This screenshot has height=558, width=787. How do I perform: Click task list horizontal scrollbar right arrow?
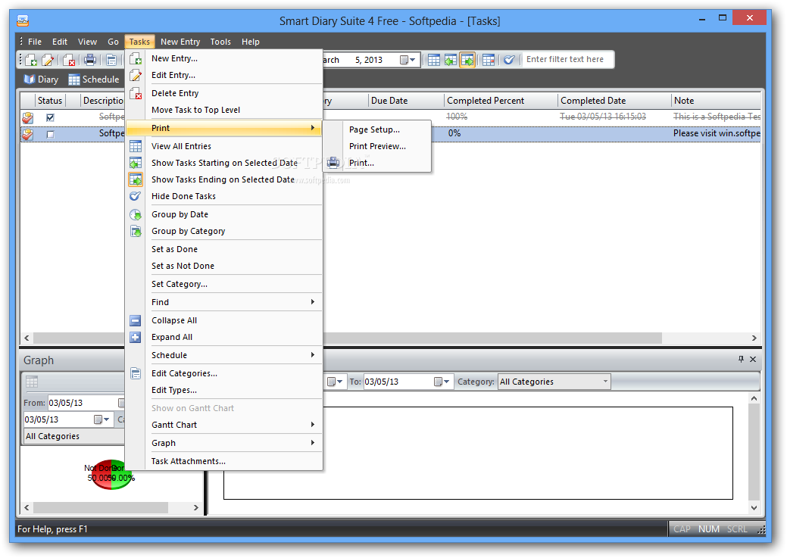click(x=754, y=338)
